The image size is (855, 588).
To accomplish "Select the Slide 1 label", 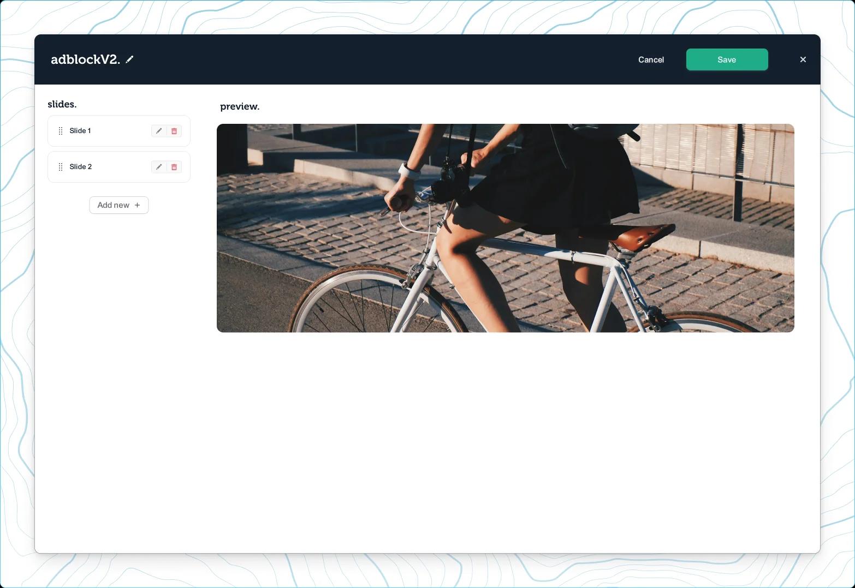I will point(80,131).
